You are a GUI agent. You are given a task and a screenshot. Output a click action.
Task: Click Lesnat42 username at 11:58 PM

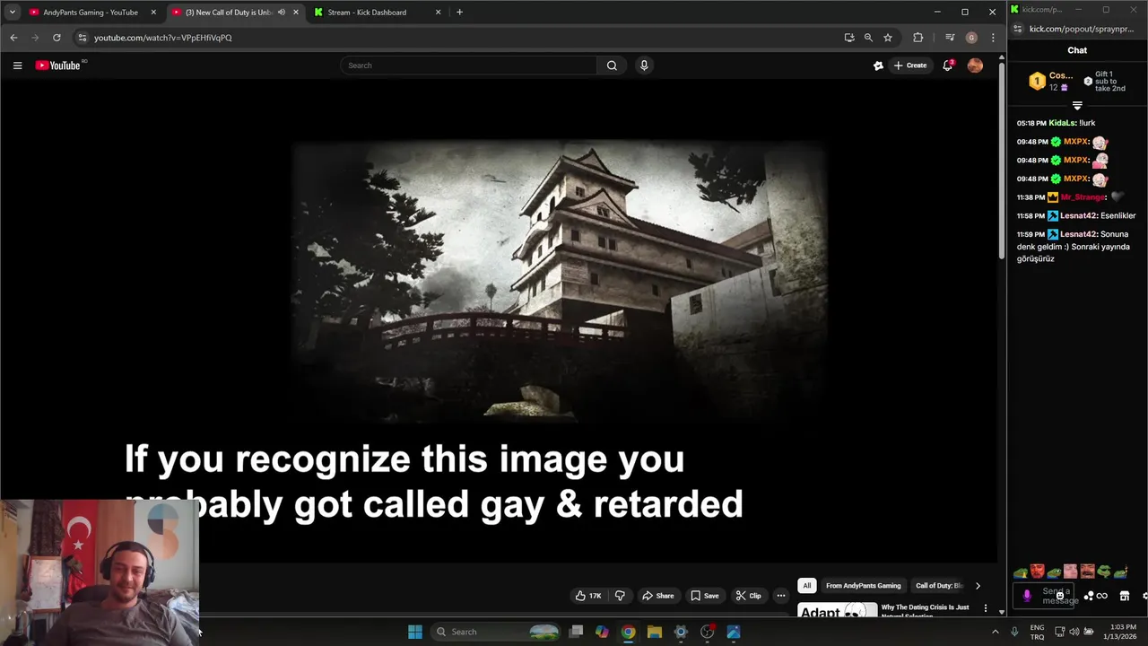pyautogui.click(x=1079, y=216)
